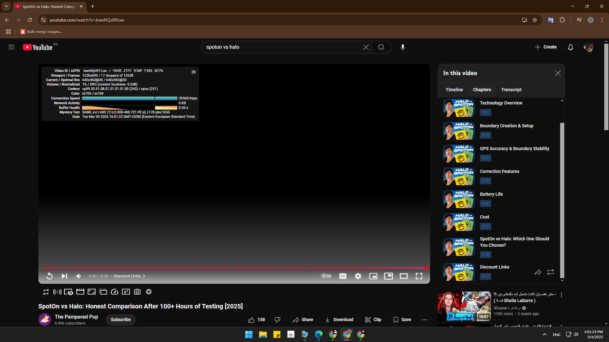This screenshot has width=609, height=342.
Task: Loop the Discount Links chapter
Action: click(551, 272)
